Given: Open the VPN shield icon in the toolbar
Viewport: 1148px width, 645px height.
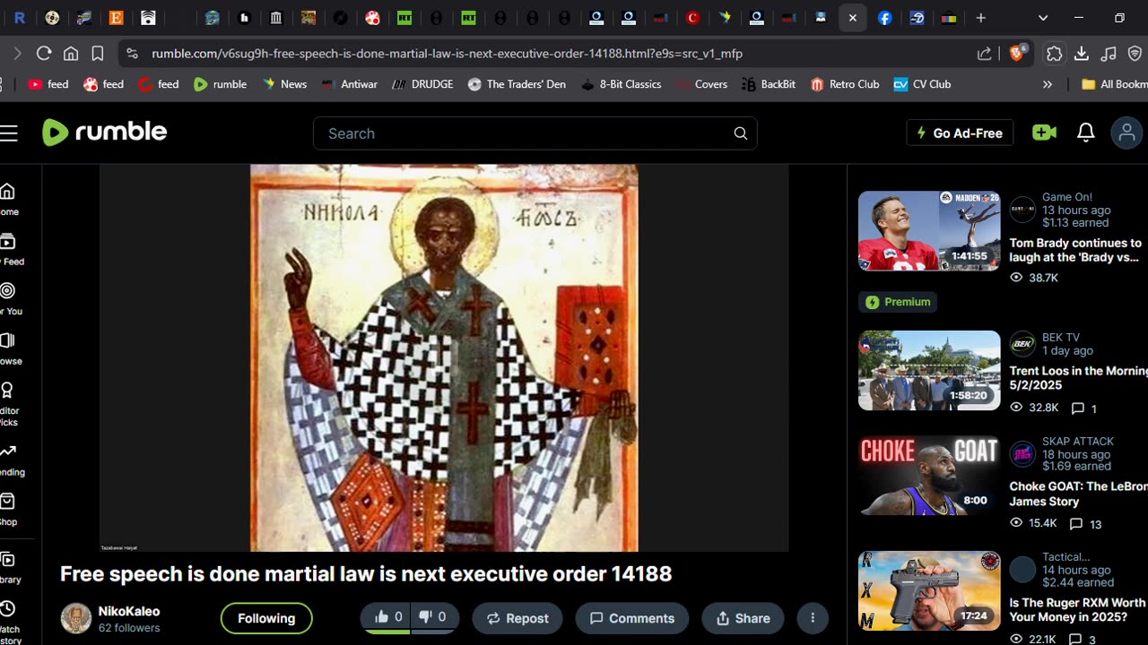Looking at the screenshot, I should [1135, 54].
